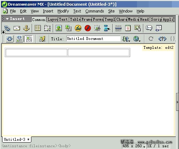Open the Preview in Browser globe dropdown
The image size is (179, 149).
pyautogui.click(x=137, y=39)
